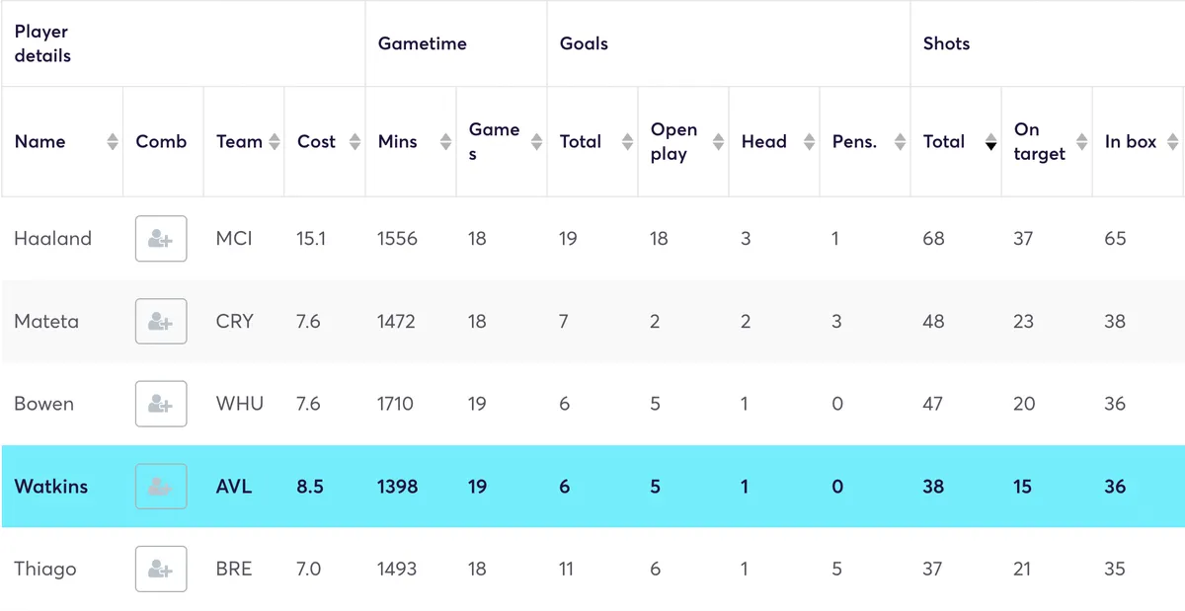Click the add-player icon for Mateta
The height and width of the screenshot is (611, 1185).
[x=161, y=321]
